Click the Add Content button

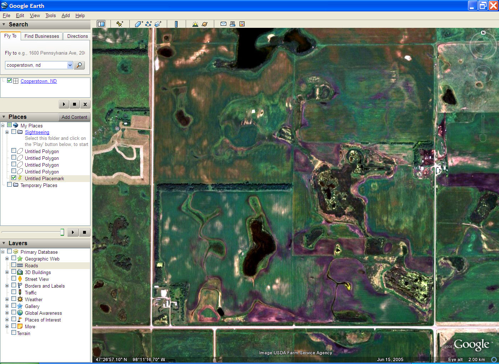(74, 117)
